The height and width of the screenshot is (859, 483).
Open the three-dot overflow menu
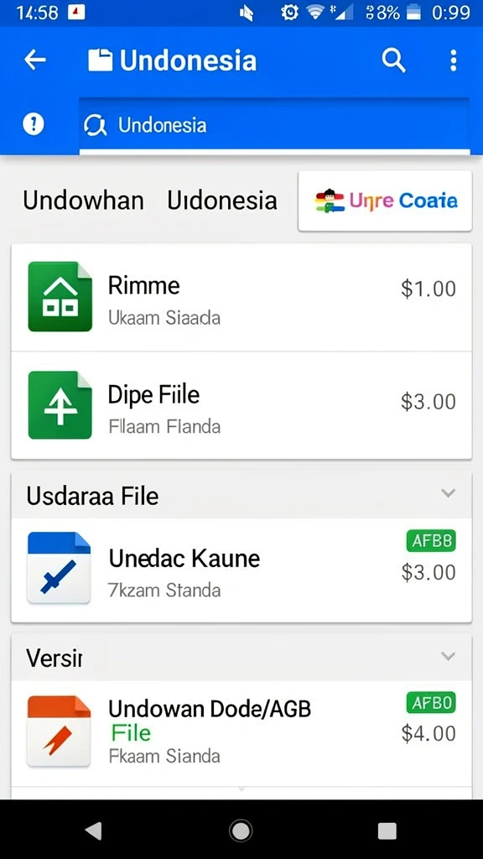[x=453, y=60]
